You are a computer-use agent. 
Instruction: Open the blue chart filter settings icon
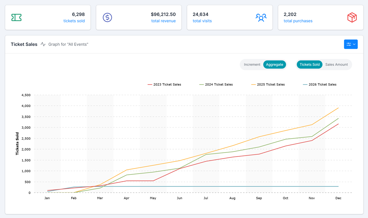349,44
